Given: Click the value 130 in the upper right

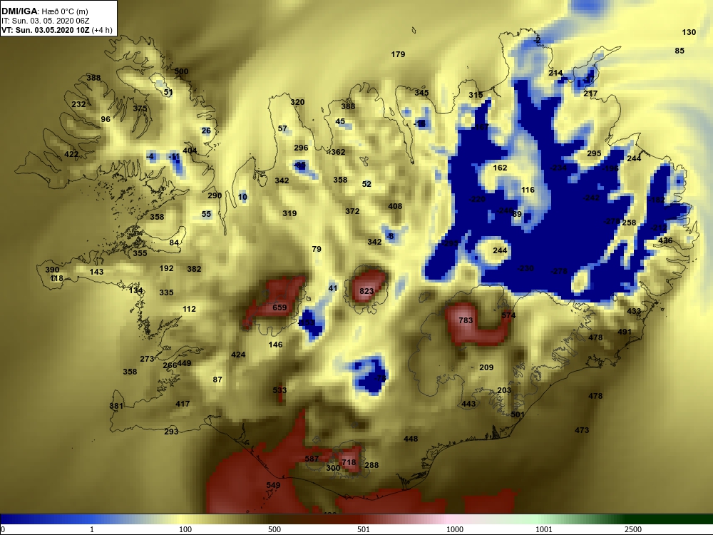Looking at the screenshot, I should click(689, 32).
